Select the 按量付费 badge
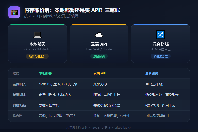Viewport: 198px width, 132px height. [x=99, y=56]
